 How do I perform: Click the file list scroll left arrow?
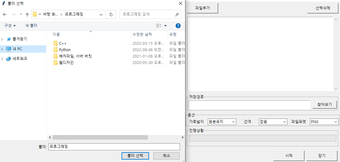click(x=50, y=137)
